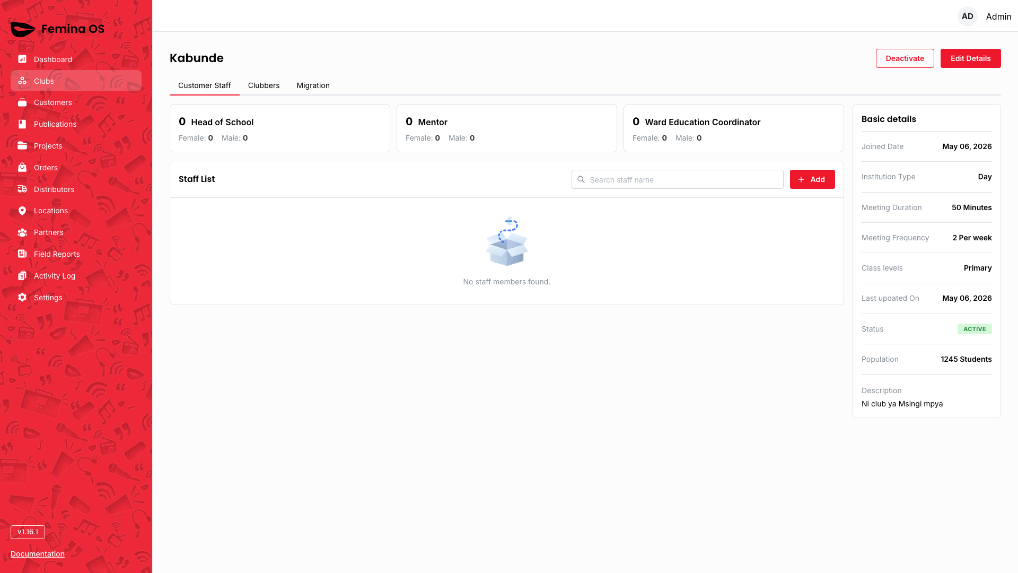
Task: Click the '2 Per week' frequency value
Action: [972, 238]
